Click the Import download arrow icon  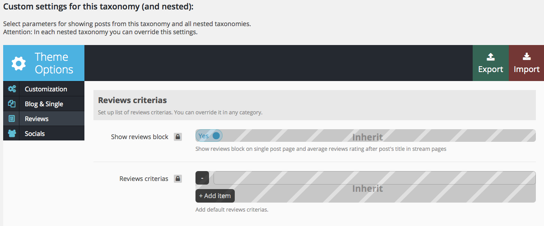(x=526, y=57)
